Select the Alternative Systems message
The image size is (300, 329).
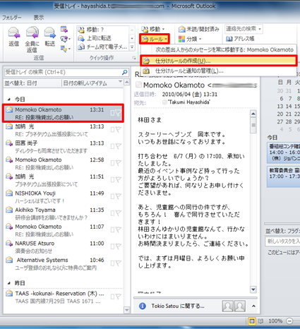click(x=63, y=264)
